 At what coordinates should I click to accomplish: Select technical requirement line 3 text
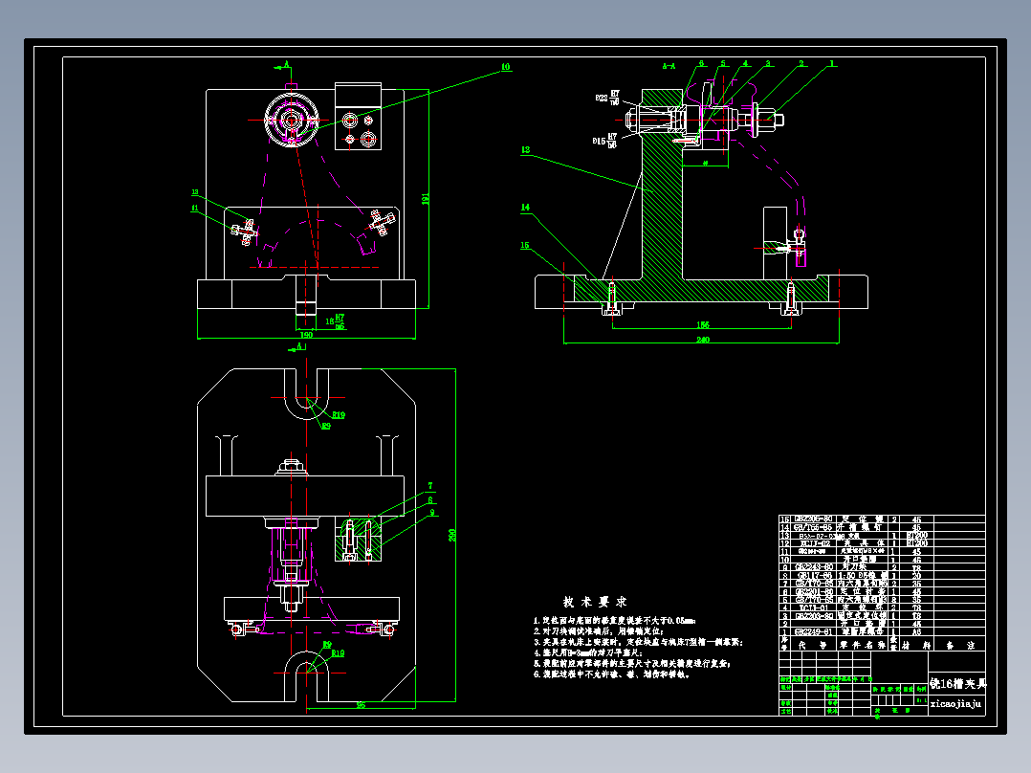[639, 642]
